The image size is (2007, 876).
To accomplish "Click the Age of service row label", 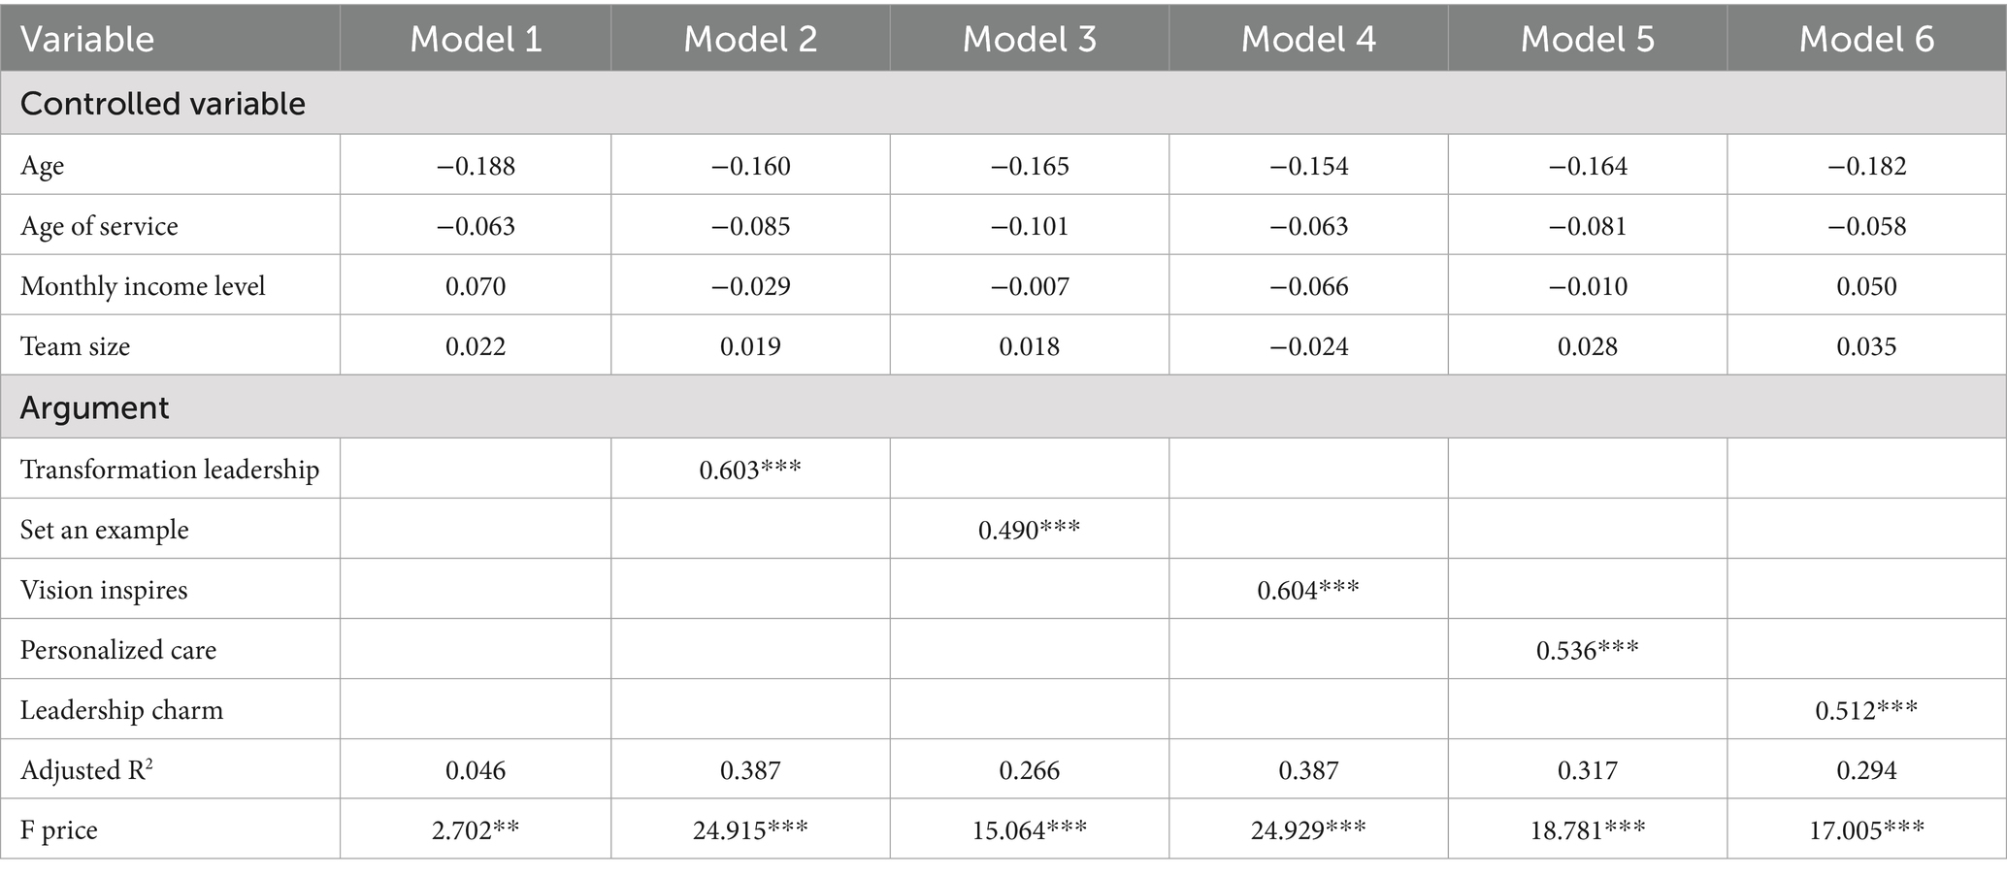I will pos(99,226).
